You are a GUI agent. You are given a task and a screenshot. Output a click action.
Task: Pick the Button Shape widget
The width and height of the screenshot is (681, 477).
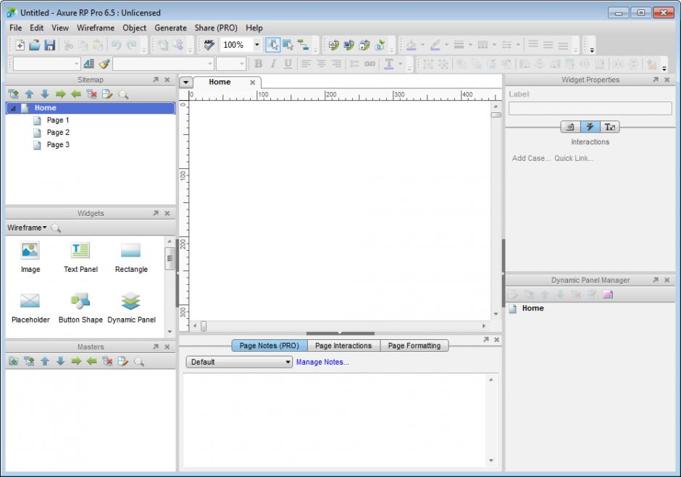[x=81, y=308]
